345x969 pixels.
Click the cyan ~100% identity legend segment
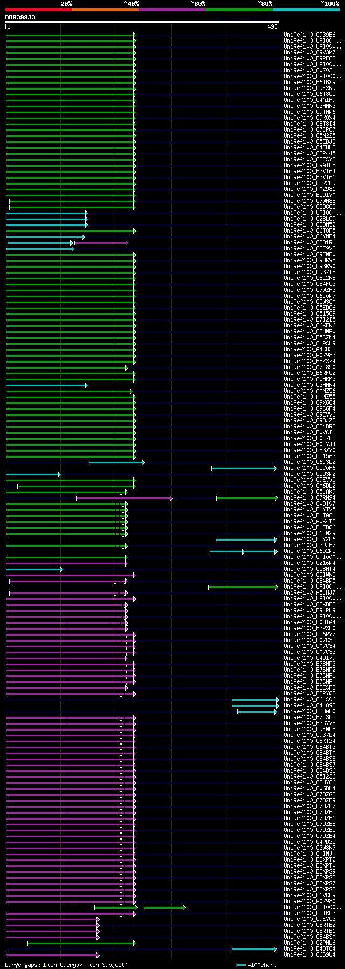point(306,9)
